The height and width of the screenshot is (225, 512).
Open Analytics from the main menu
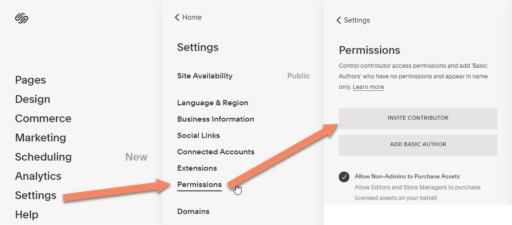click(38, 176)
